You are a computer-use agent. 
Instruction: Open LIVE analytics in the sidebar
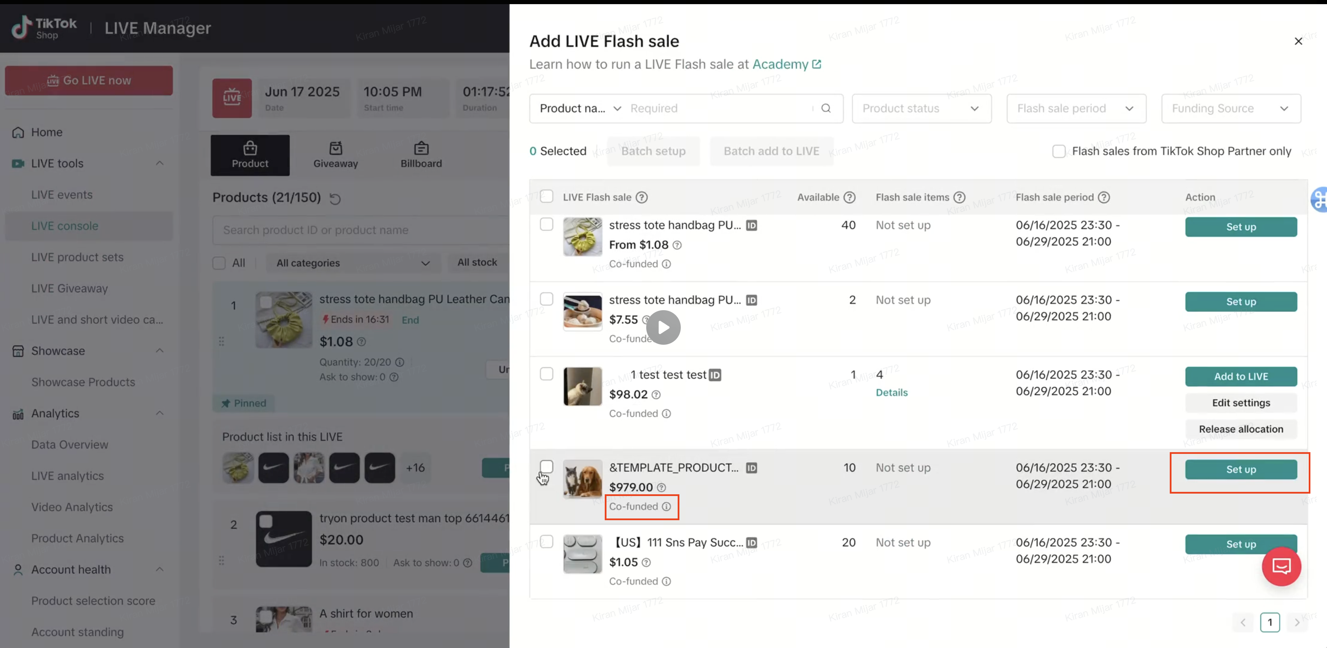pyautogui.click(x=67, y=475)
